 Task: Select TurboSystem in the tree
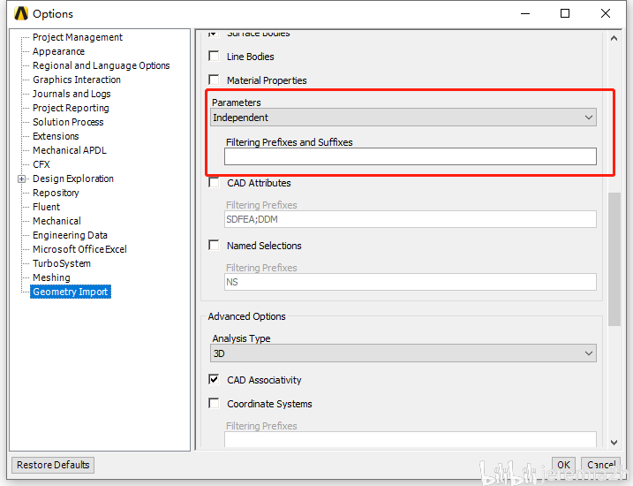[x=62, y=263]
